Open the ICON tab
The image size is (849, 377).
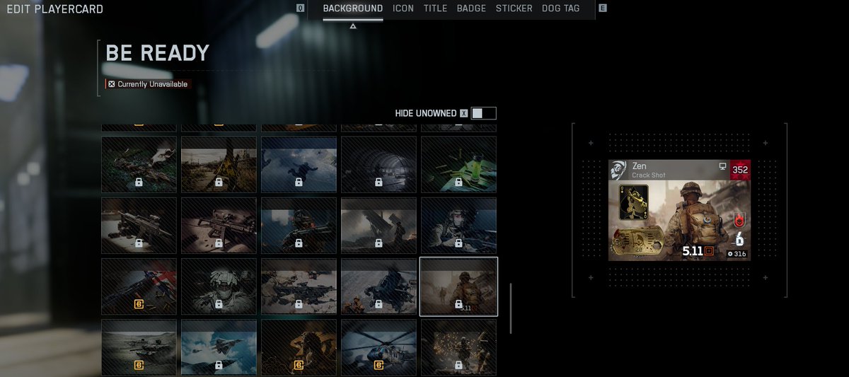coord(403,8)
